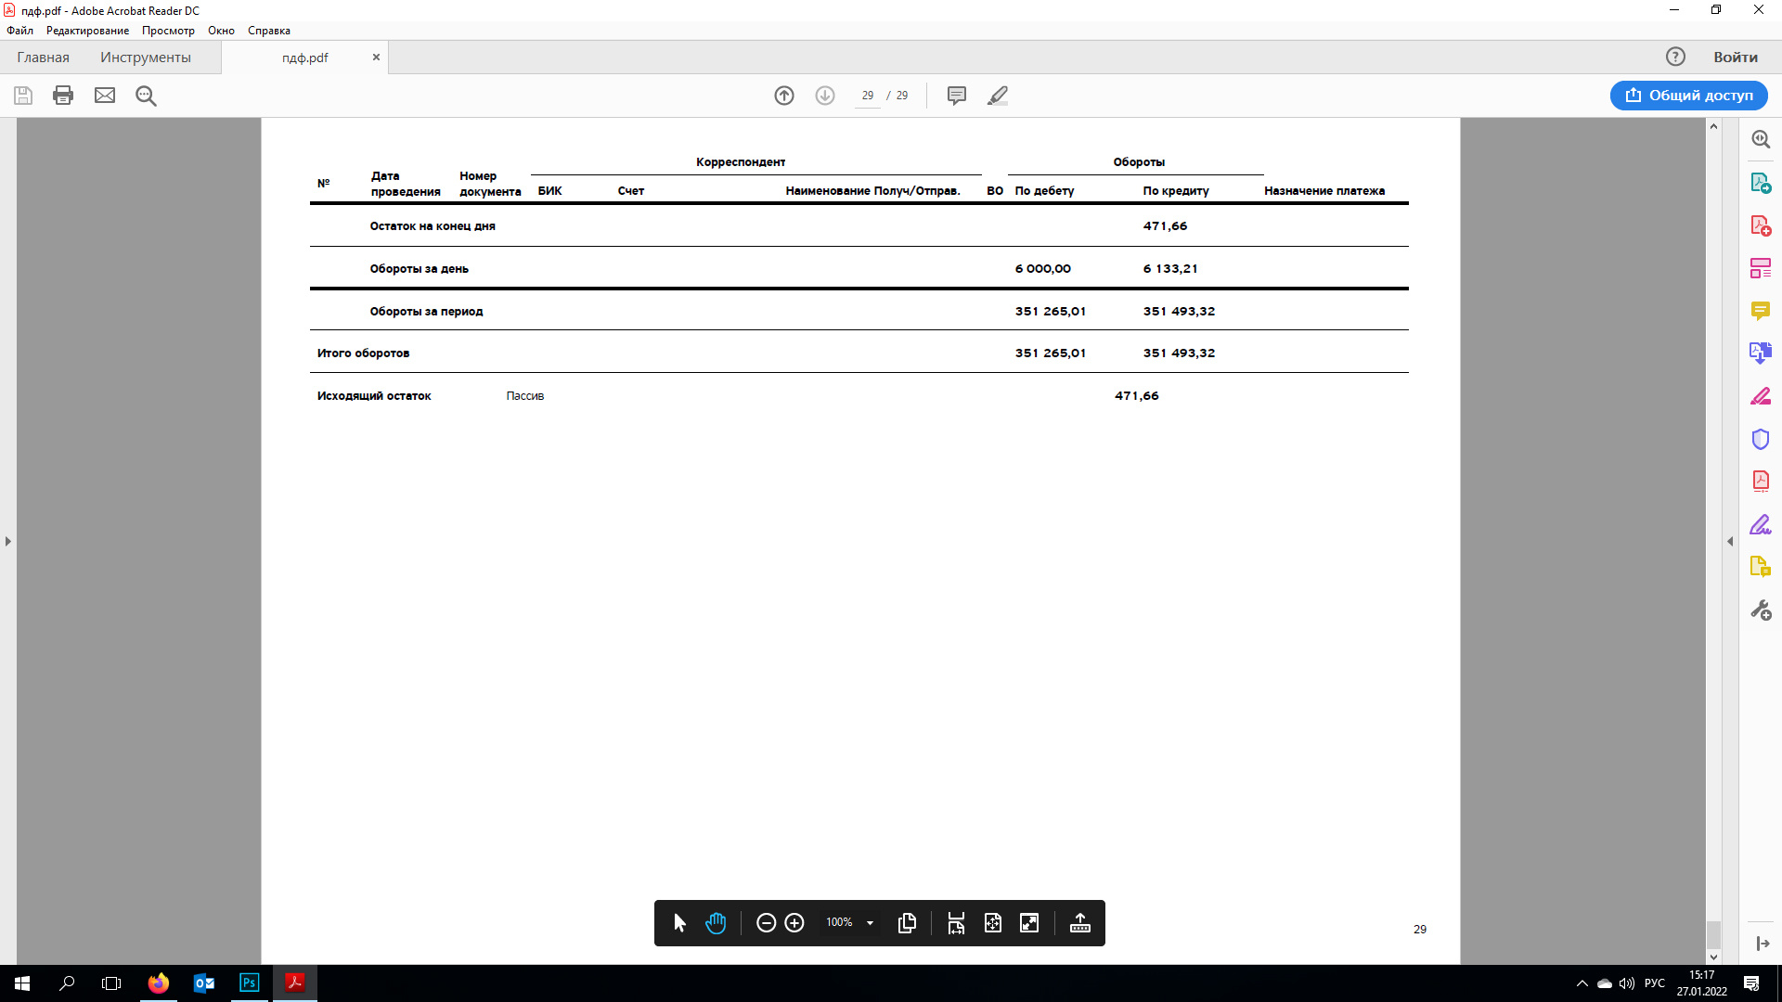
Task: Go to previous page arrow
Action: click(784, 96)
